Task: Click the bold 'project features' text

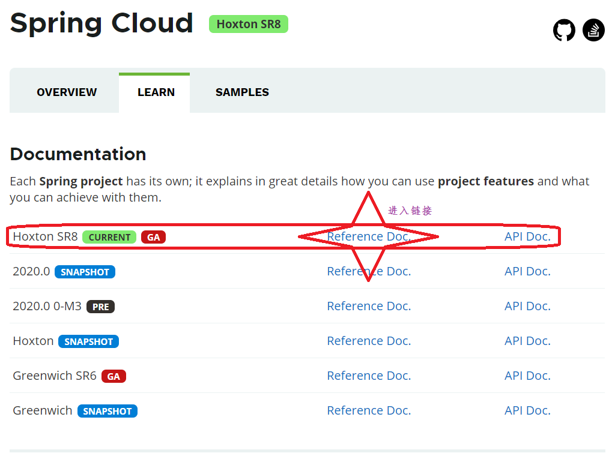Action: pyautogui.click(x=485, y=181)
